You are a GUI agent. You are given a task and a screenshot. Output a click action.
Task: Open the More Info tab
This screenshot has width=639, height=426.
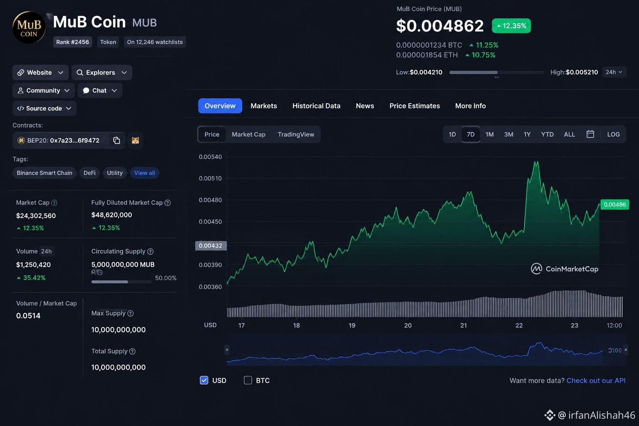click(470, 106)
